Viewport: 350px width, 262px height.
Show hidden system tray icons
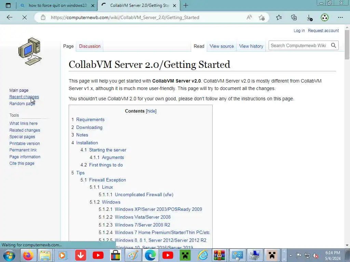291,256
